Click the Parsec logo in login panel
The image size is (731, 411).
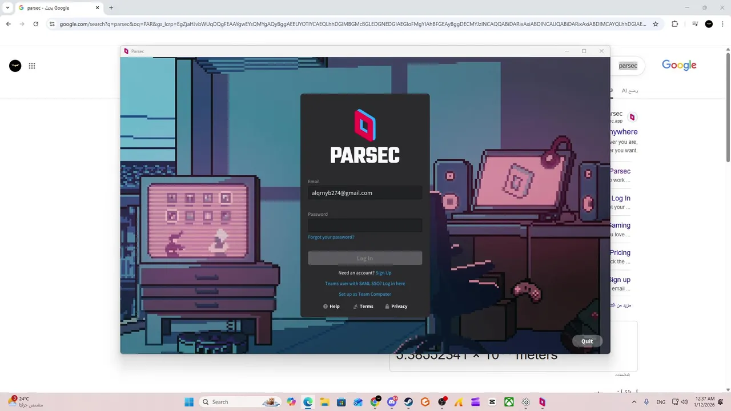click(365, 137)
